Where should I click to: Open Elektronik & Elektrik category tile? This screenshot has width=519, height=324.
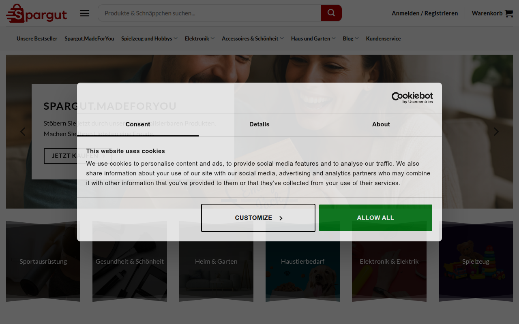coord(389,261)
